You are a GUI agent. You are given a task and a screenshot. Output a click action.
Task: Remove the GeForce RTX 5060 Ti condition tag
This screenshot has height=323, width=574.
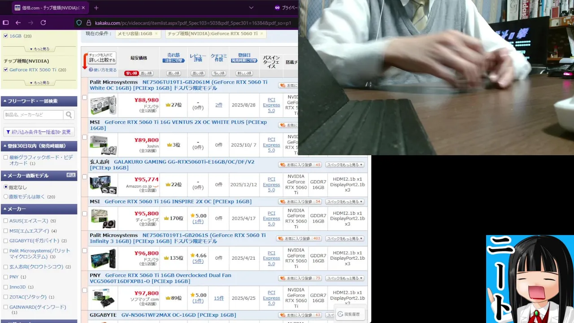point(261,34)
